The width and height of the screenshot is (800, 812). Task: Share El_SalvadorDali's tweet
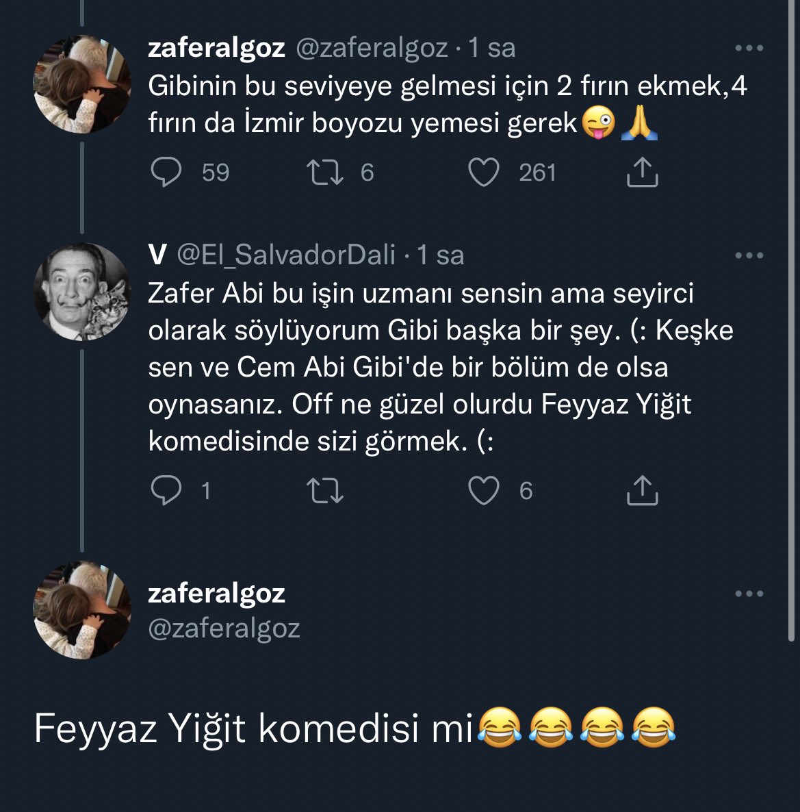(642, 490)
